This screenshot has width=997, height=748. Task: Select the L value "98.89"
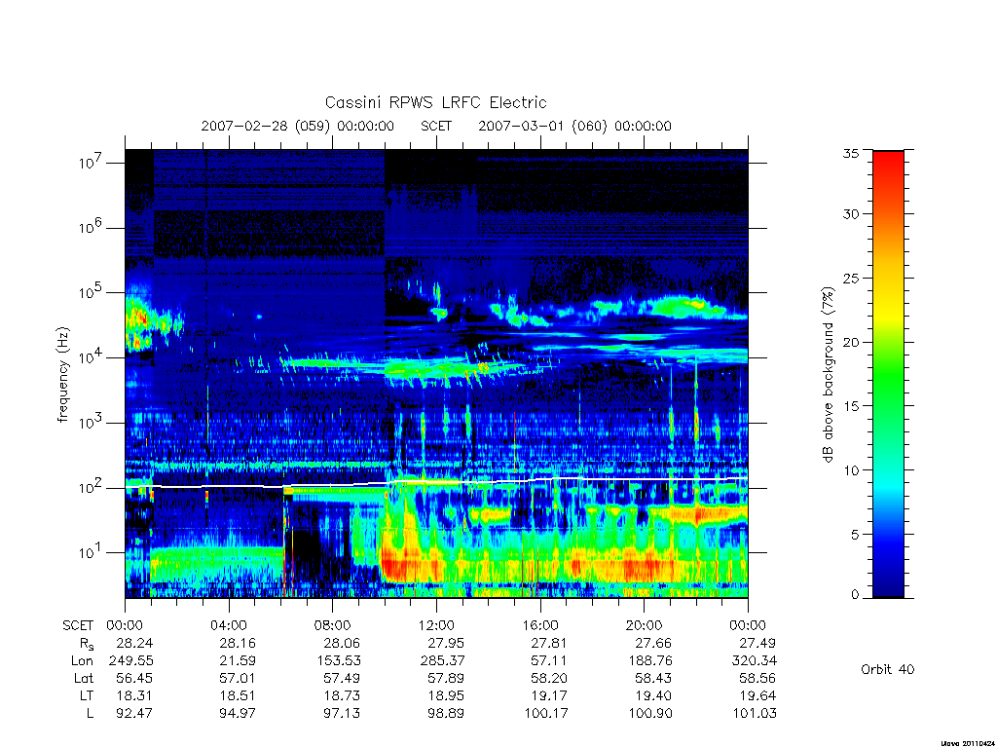point(446,714)
